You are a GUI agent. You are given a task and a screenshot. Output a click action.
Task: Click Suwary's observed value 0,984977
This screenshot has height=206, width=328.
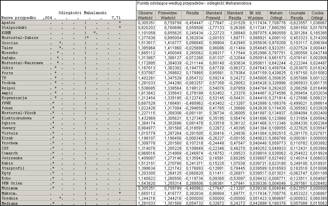click(x=146, y=128)
